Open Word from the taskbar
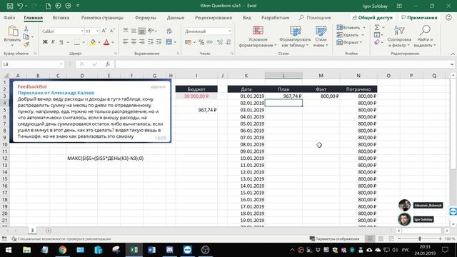The width and height of the screenshot is (457, 257). [151, 250]
